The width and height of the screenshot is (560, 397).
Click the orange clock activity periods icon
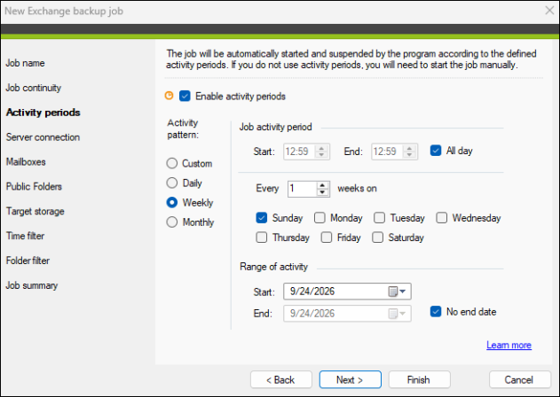click(169, 96)
